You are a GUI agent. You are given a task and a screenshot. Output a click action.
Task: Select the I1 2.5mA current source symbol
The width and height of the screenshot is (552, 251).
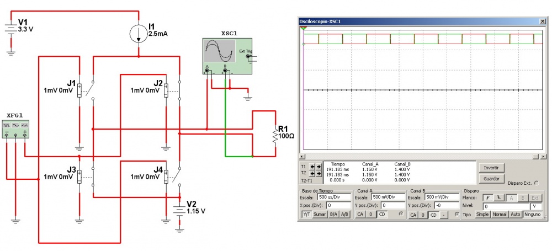(x=138, y=33)
